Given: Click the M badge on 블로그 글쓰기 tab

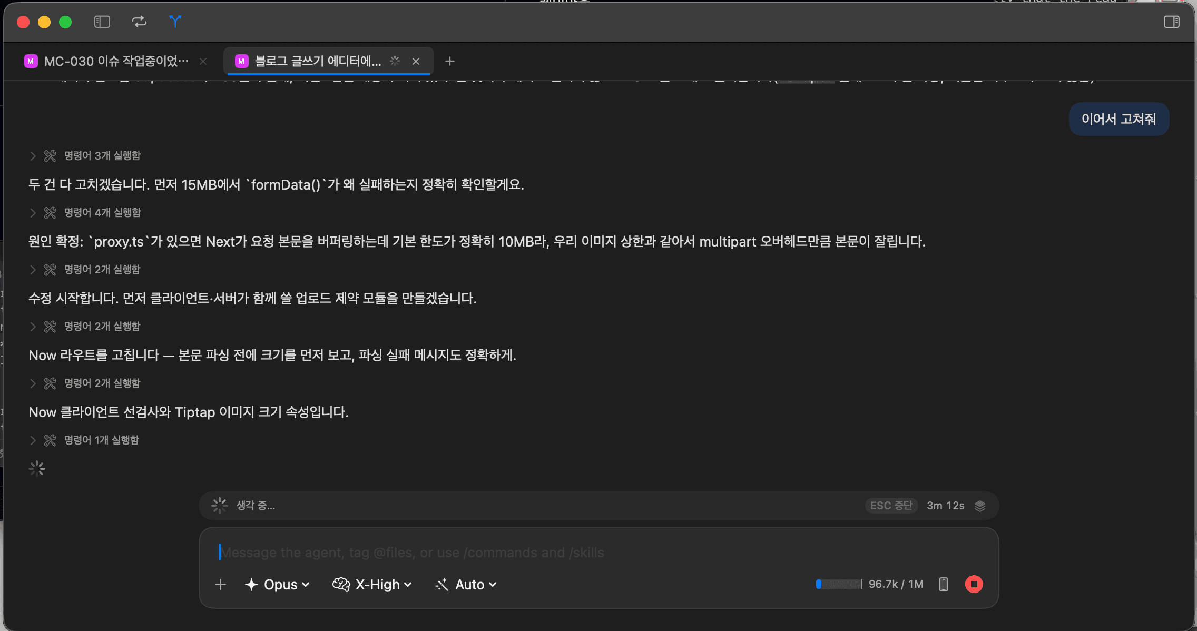Looking at the screenshot, I should pos(241,61).
